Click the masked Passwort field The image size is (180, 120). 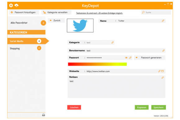pos(100,58)
